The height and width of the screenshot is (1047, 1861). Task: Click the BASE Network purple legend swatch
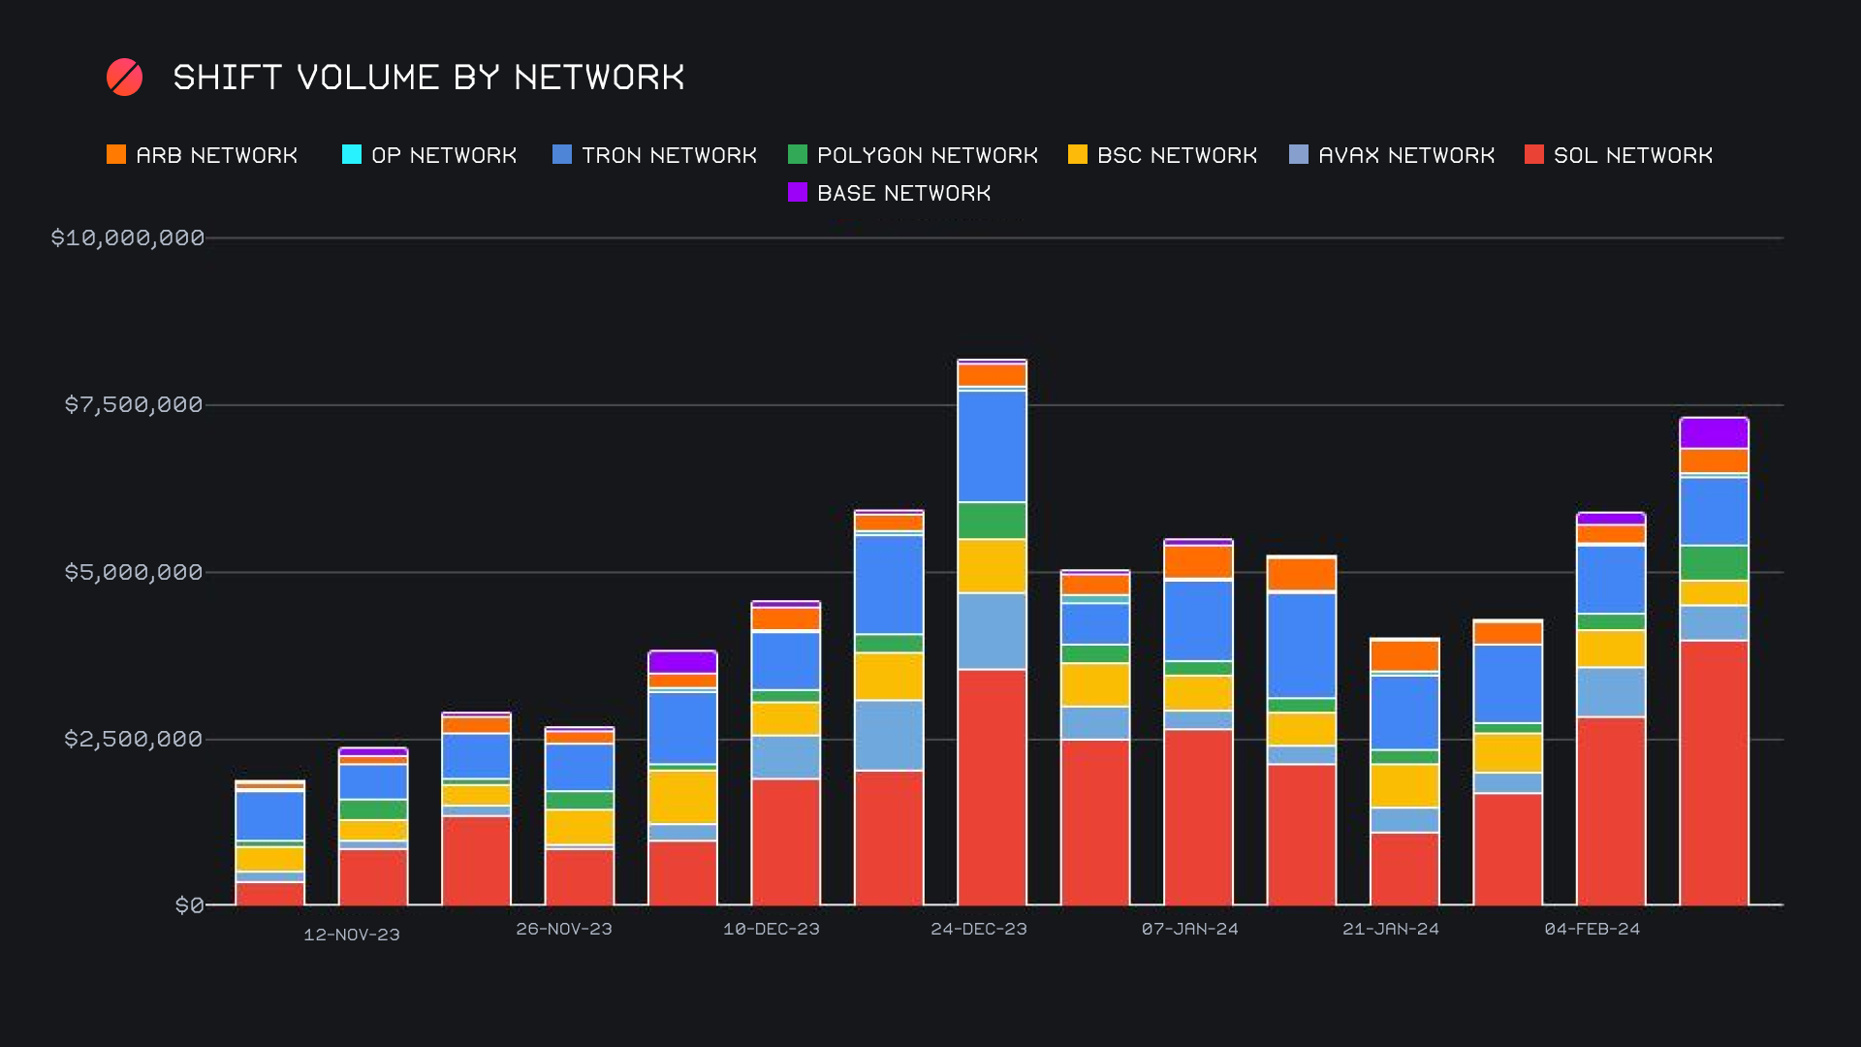[x=798, y=193]
